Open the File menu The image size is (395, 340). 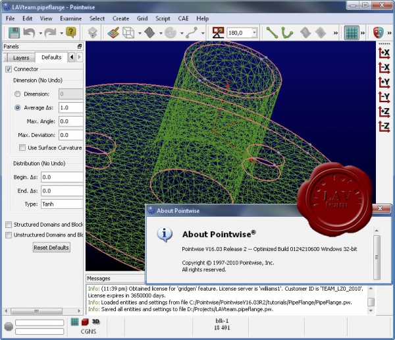coord(10,18)
